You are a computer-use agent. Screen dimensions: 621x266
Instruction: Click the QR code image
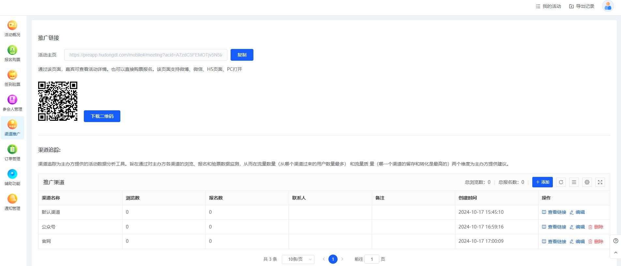coord(58,101)
